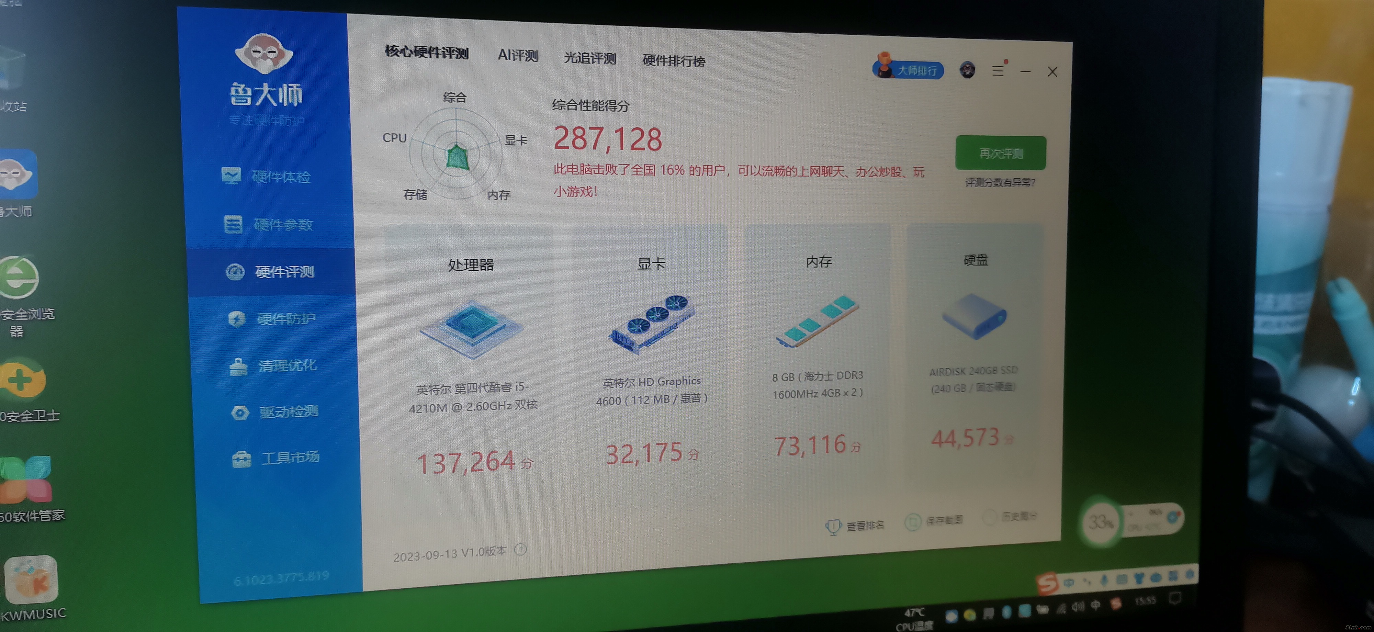Switch to the 核心硬件评测 tab
This screenshot has height=632, width=1374.
coord(427,52)
